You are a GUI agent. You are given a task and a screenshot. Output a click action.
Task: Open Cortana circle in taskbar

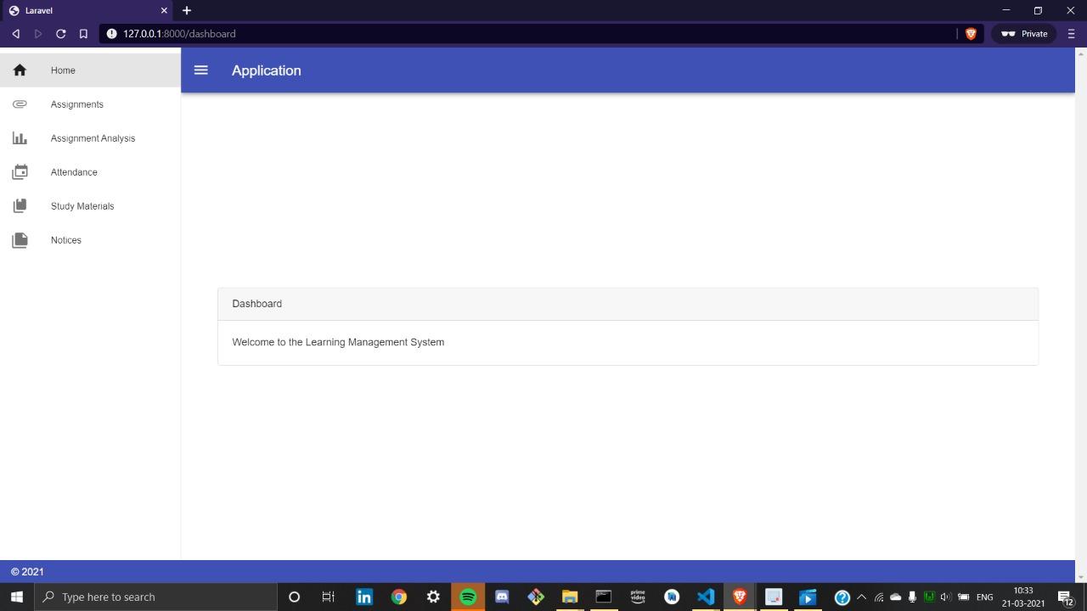[294, 597]
